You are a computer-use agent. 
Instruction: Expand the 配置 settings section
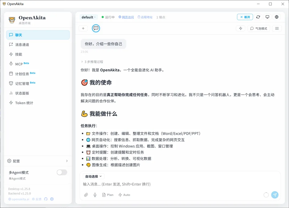(x=38, y=161)
